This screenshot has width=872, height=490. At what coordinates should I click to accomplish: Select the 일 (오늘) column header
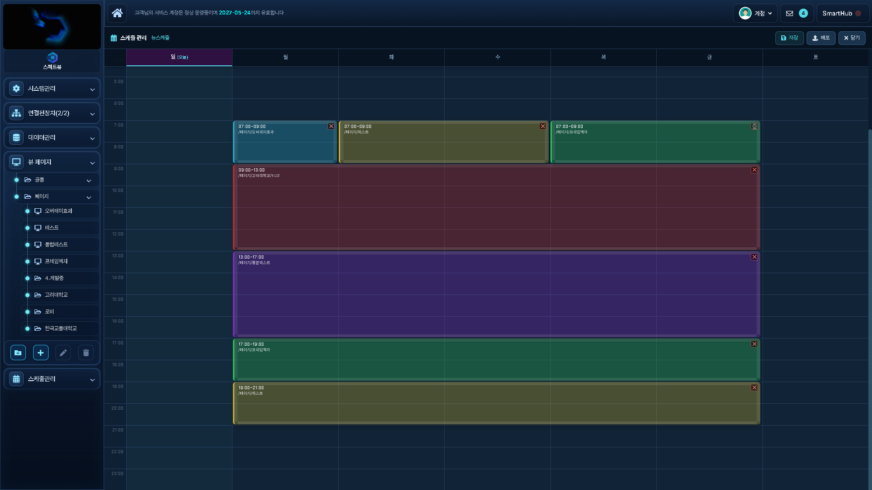pyautogui.click(x=179, y=57)
